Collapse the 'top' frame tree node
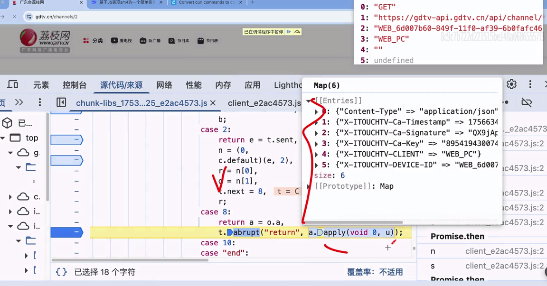547x286 pixels. (x=3, y=138)
